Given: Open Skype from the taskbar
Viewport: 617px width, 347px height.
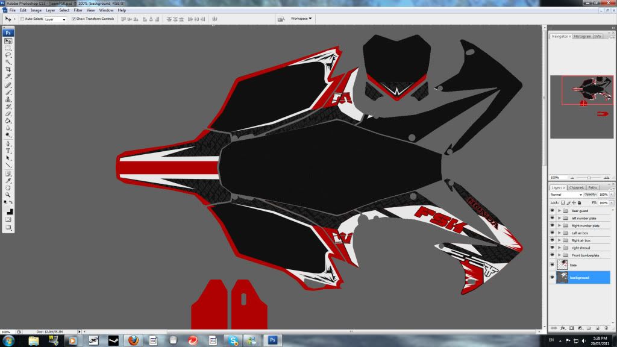Looking at the screenshot, I should 233,340.
